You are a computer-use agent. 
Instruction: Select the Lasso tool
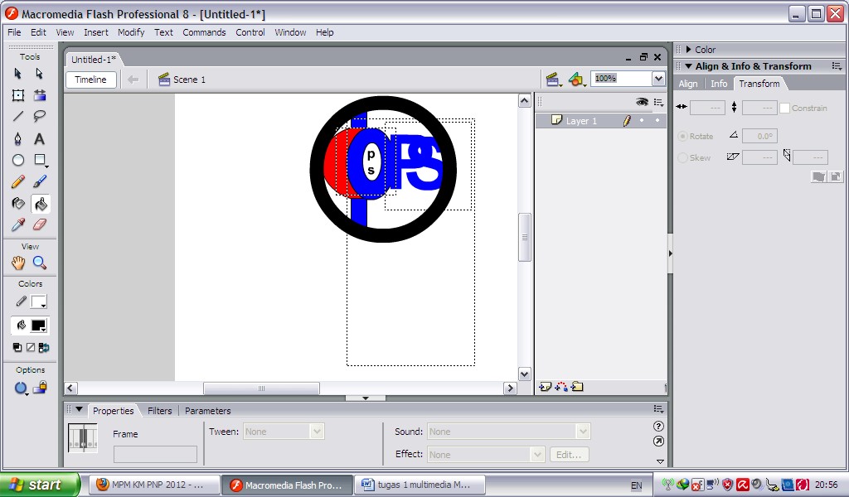click(x=40, y=116)
